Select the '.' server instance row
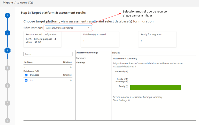Viewport: 199px width, 125px height. [48, 67]
